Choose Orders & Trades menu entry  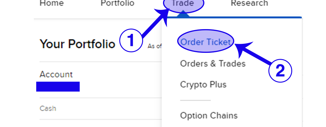(x=213, y=64)
